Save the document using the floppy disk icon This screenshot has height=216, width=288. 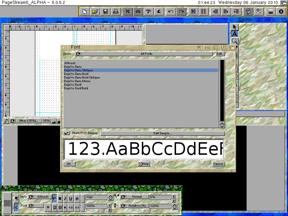[x=105, y=12]
